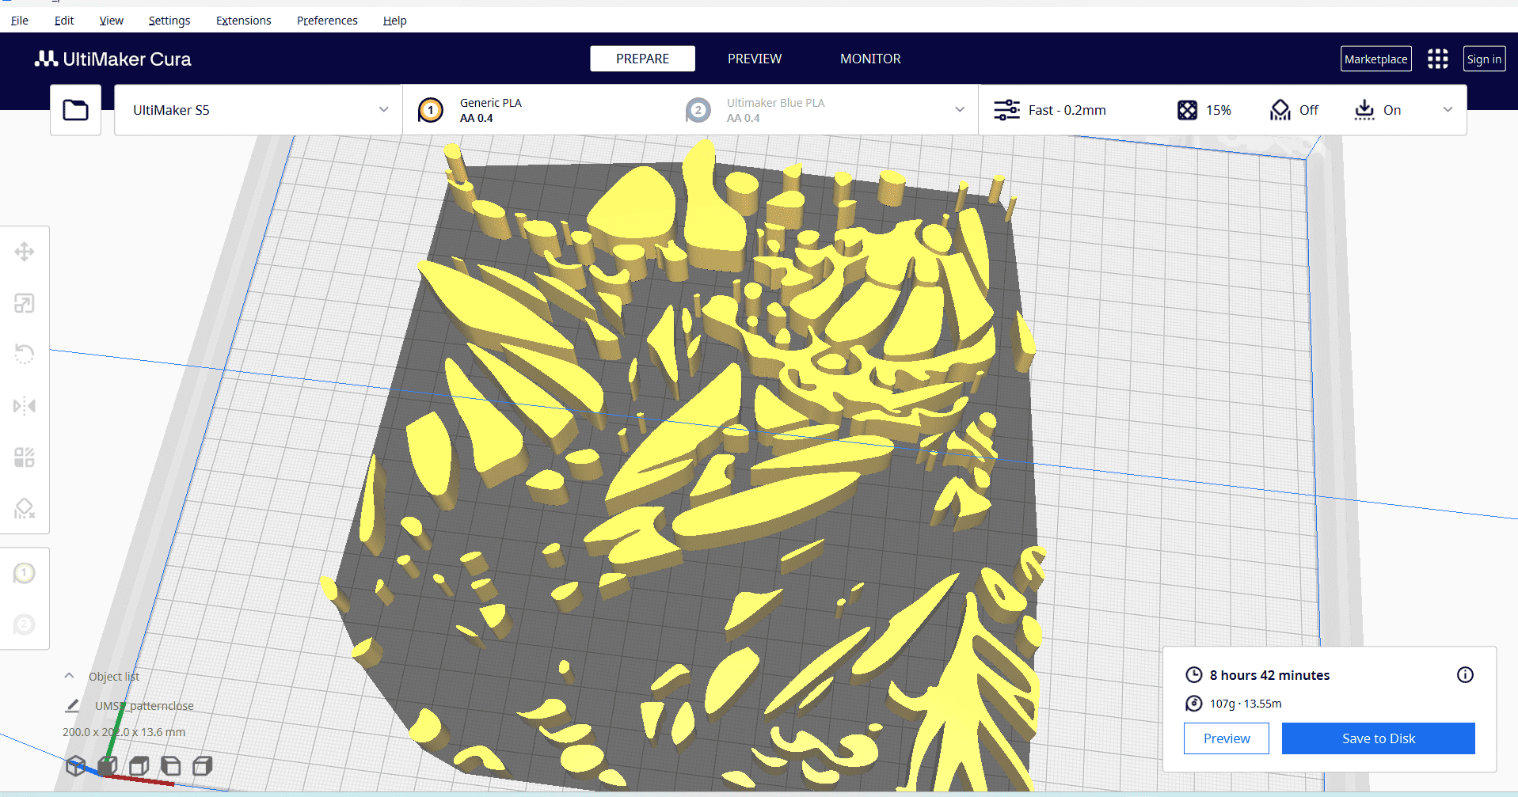Open the support Off setting
Image resolution: width=1518 pixels, height=797 pixels.
click(x=1295, y=110)
